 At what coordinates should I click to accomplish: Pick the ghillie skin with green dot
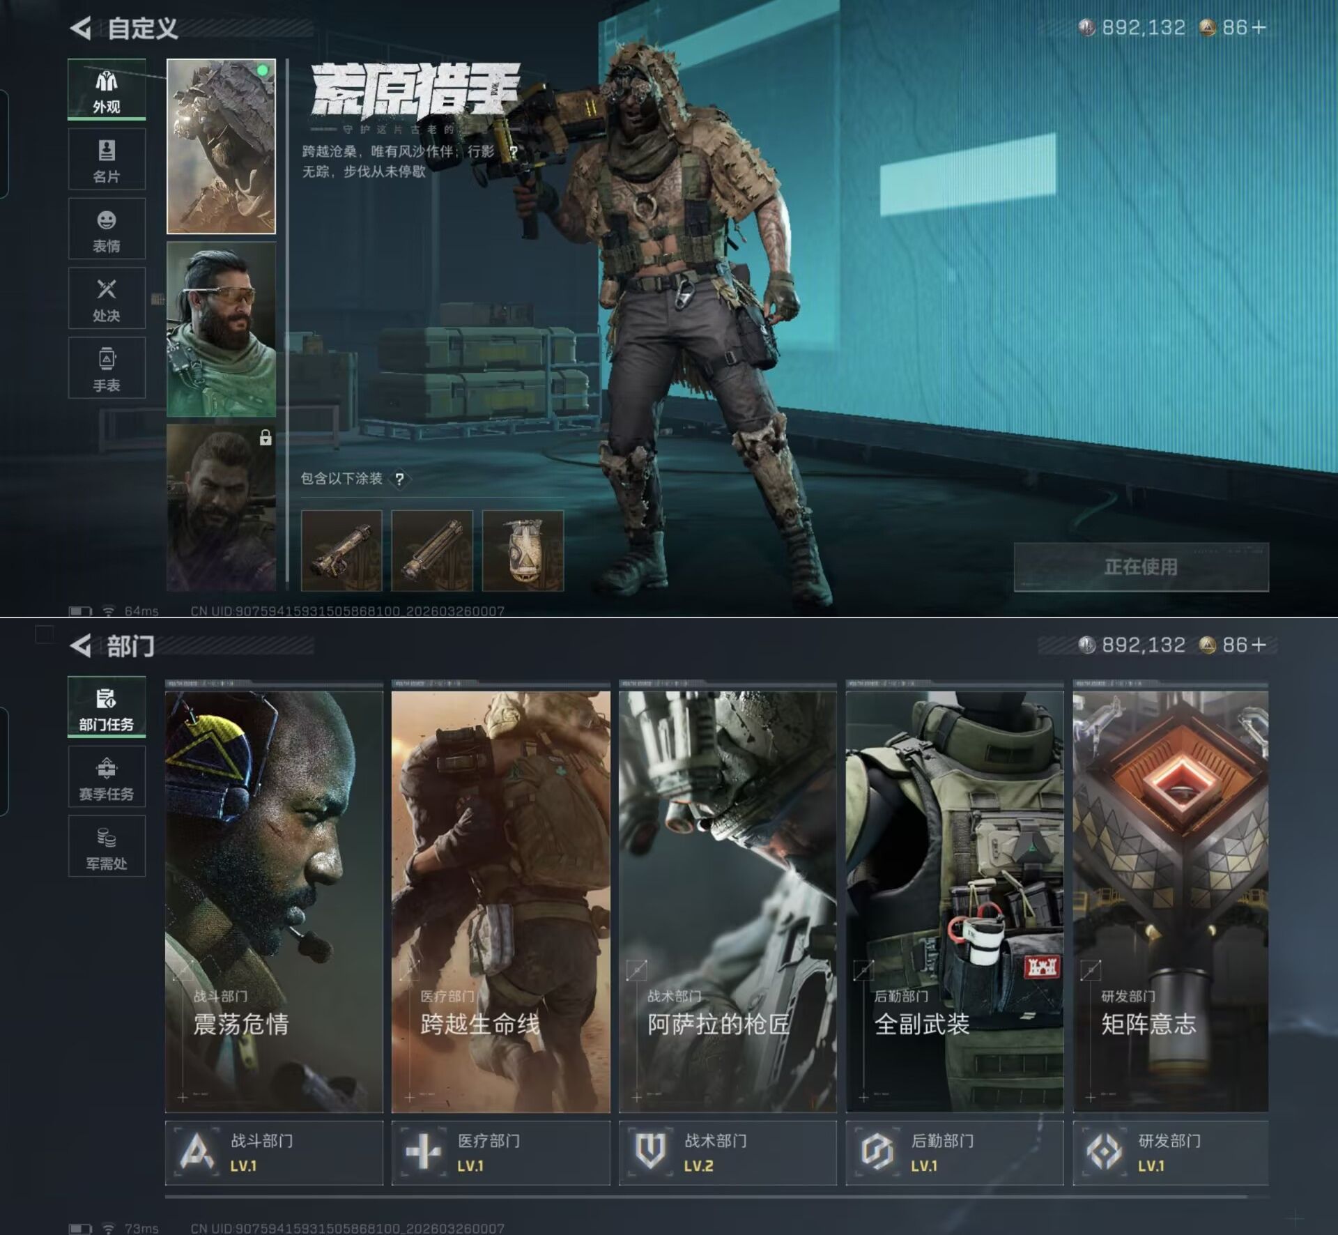point(221,146)
